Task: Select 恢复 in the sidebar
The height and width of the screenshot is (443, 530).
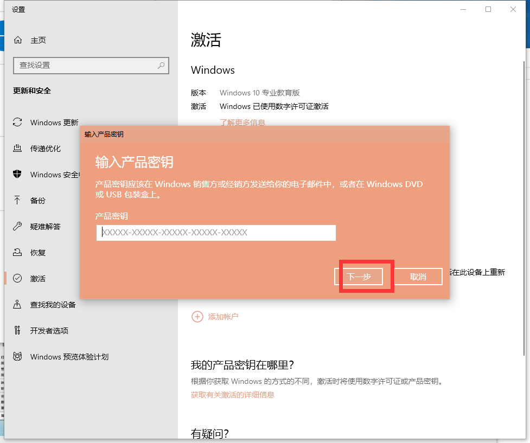Action: pos(36,253)
